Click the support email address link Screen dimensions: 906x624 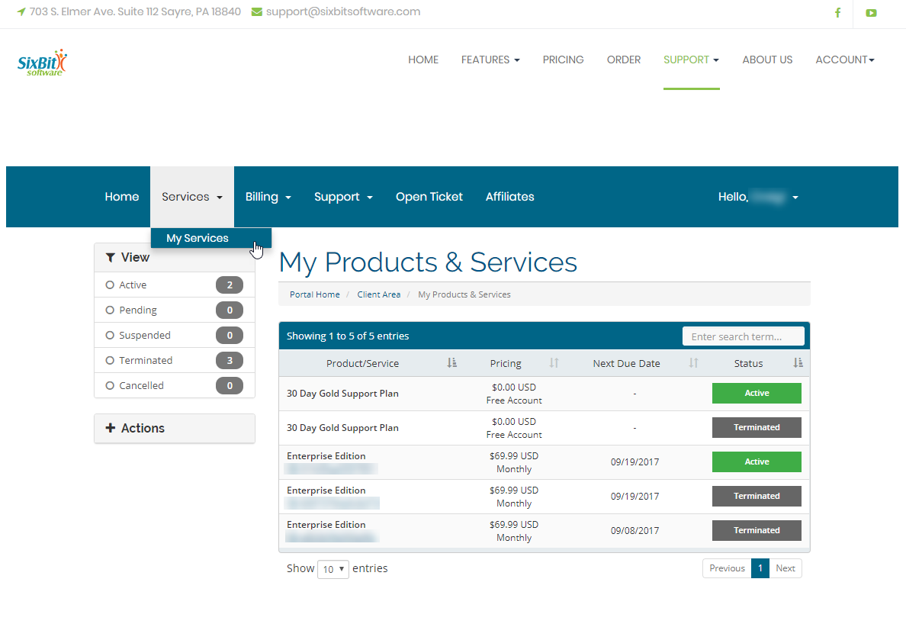pyautogui.click(x=343, y=11)
